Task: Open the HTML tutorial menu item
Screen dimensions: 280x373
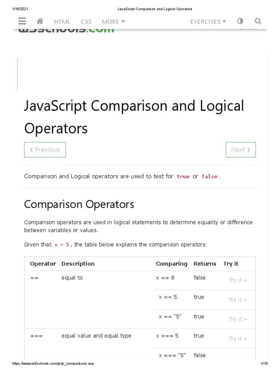Action: pos(62,22)
